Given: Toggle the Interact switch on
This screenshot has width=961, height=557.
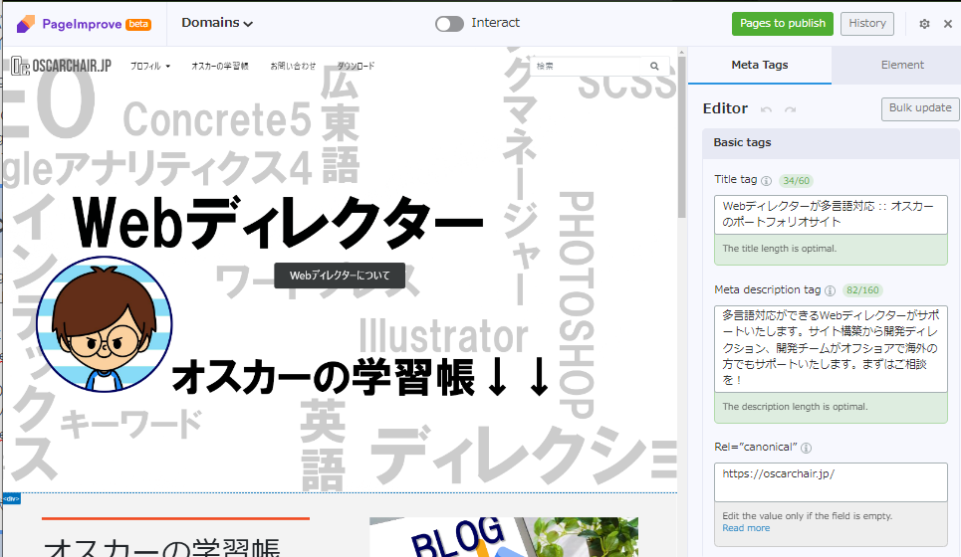Looking at the screenshot, I should click(449, 23).
